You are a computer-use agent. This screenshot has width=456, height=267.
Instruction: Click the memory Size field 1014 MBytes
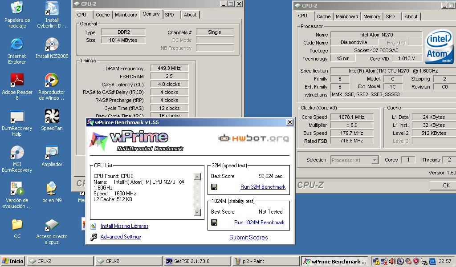point(123,40)
